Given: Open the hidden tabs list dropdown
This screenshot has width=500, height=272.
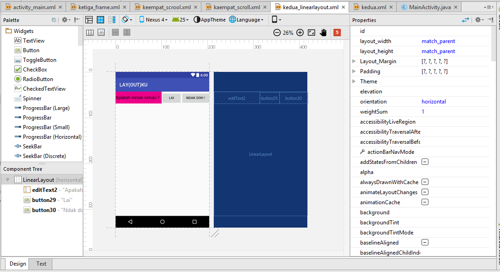Looking at the screenshot, I should (489, 7).
